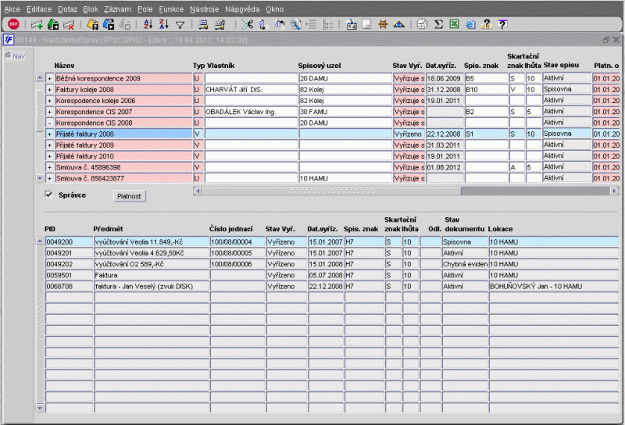This screenshot has width=625, height=425.
Task: Expand the Korespondence CIS 2007 row
Action: [49, 112]
